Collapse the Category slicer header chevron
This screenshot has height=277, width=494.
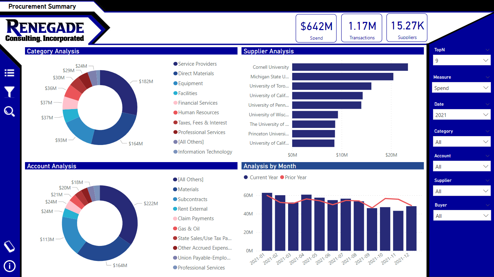point(487,131)
